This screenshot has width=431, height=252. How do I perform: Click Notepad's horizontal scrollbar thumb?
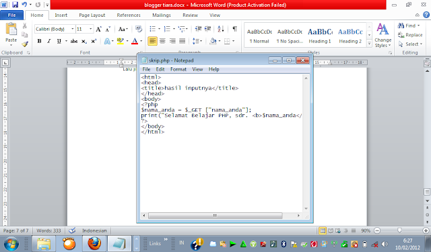point(215,216)
